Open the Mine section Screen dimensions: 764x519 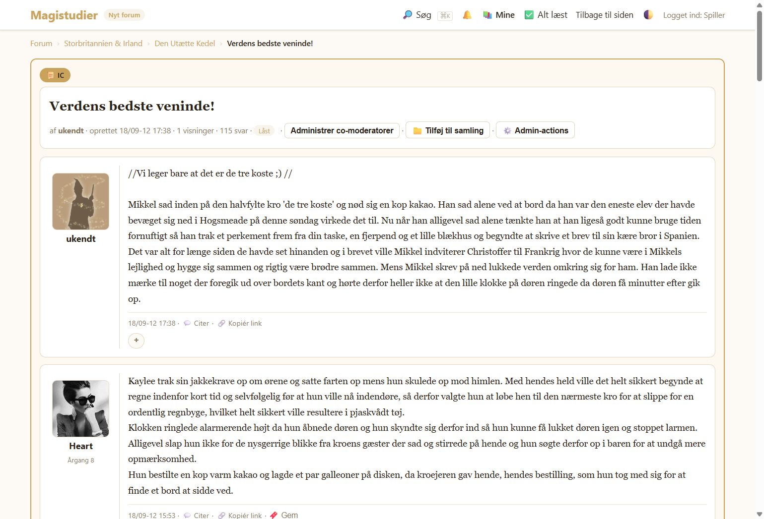click(x=499, y=15)
